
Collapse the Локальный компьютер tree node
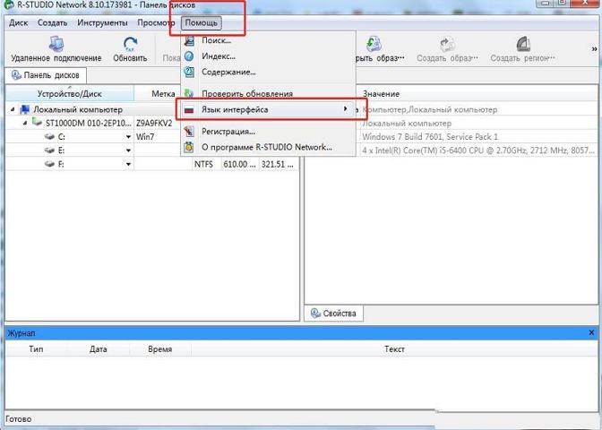point(13,109)
